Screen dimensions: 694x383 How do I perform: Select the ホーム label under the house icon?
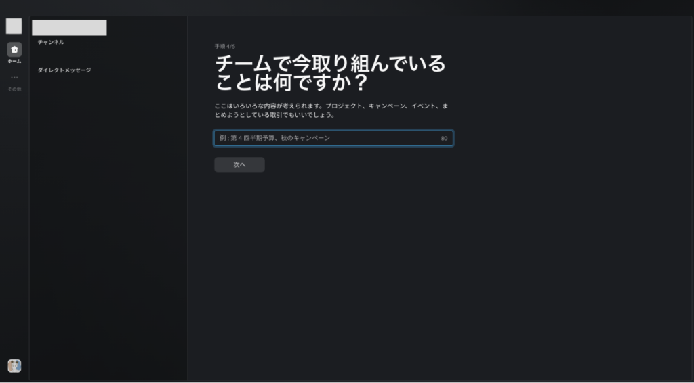pos(14,62)
